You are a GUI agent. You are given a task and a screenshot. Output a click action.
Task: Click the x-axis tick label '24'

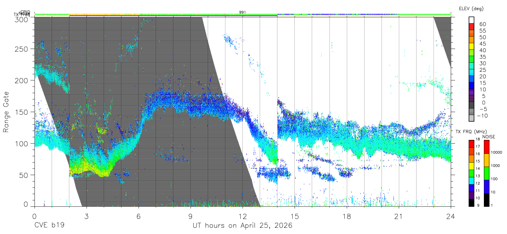pyautogui.click(x=451, y=216)
